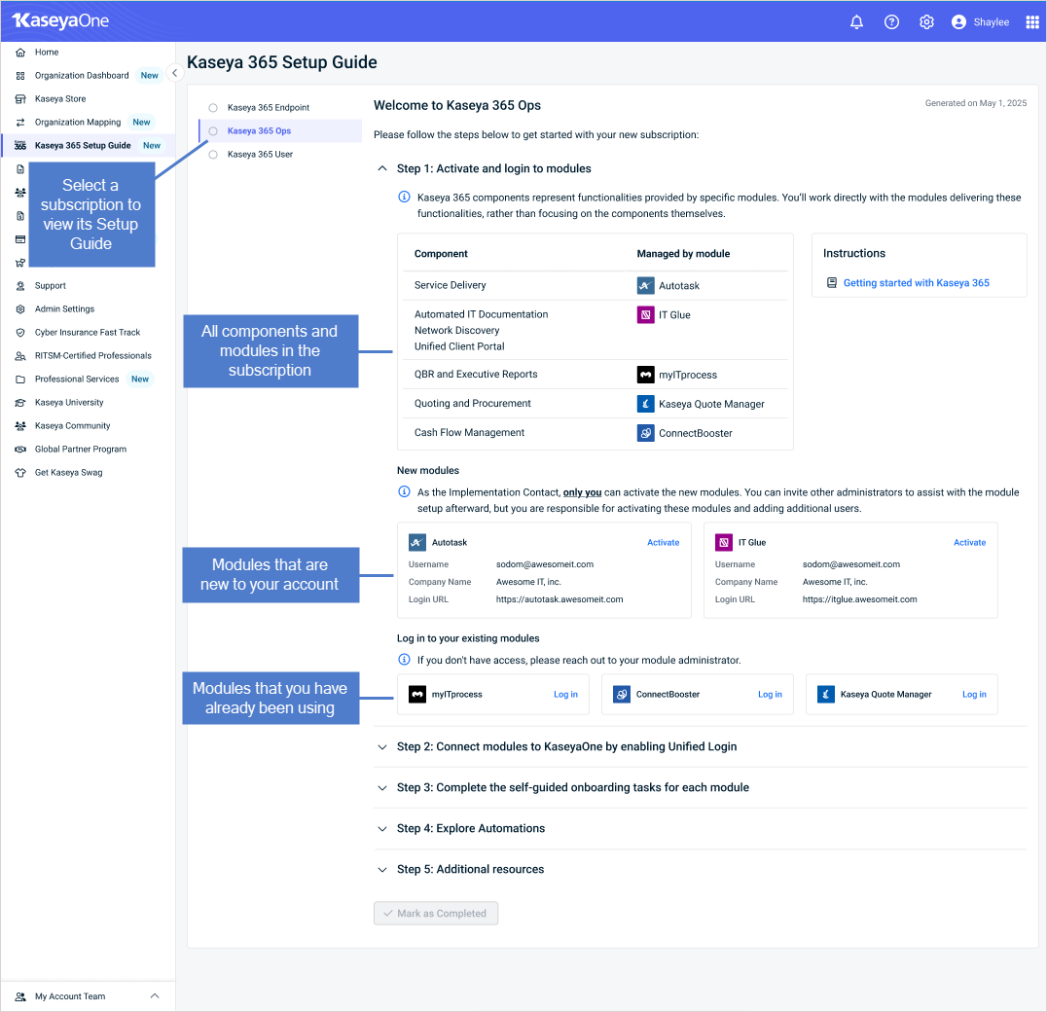
Task: Click the IT Glue icon in New modules card
Action: (723, 543)
